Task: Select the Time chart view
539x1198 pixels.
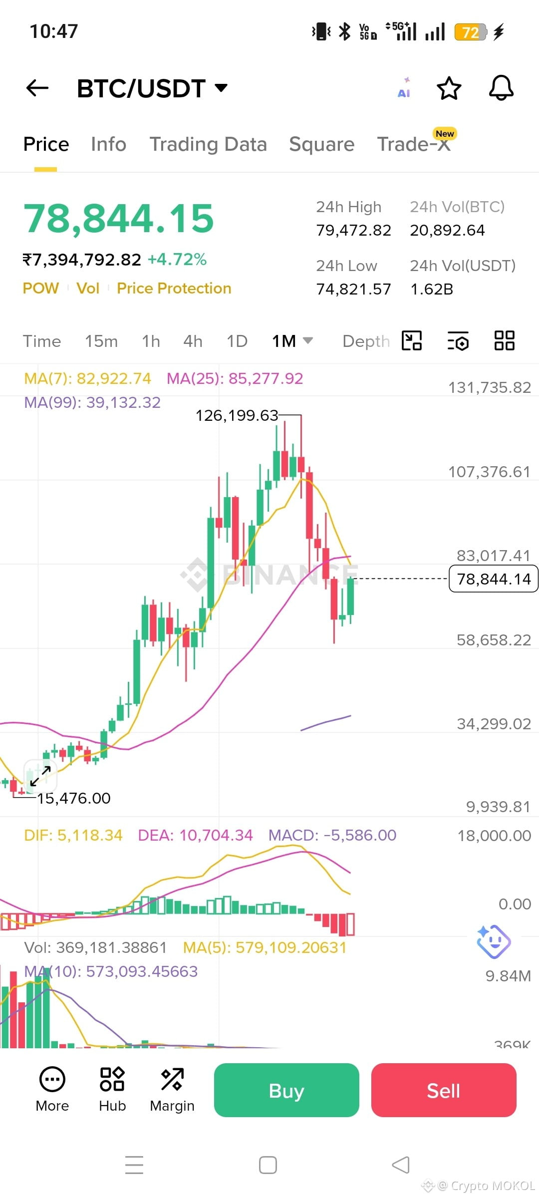Action: pyautogui.click(x=42, y=341)
